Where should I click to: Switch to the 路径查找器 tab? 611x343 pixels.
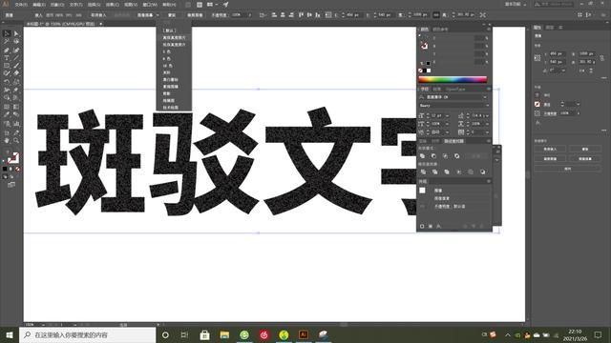pyautogui.click(x=454, y=141)
